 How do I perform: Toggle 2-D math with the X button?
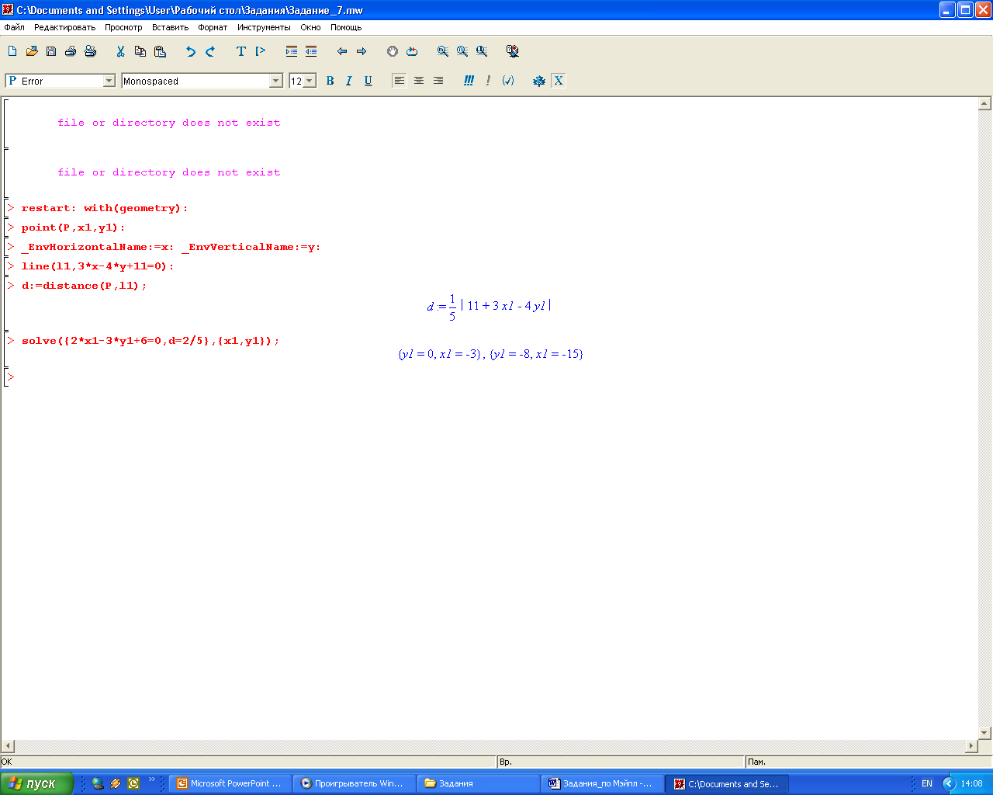[558, 81]
